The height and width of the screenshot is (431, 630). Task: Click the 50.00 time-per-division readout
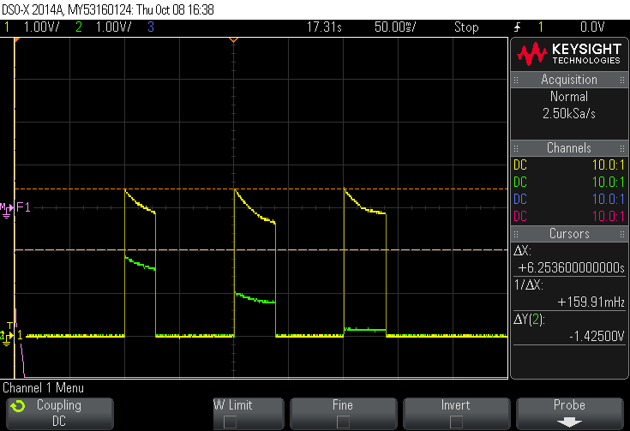(x=395, y=27)
